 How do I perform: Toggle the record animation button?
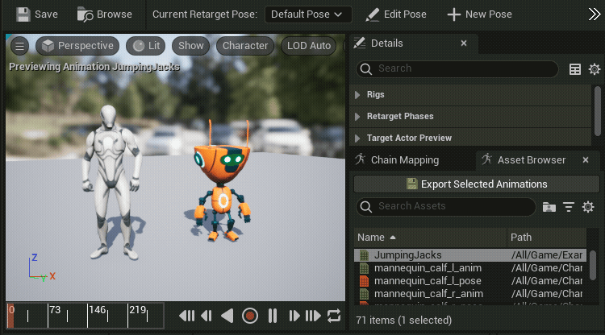pyautogui.click(x=250, y=315)
